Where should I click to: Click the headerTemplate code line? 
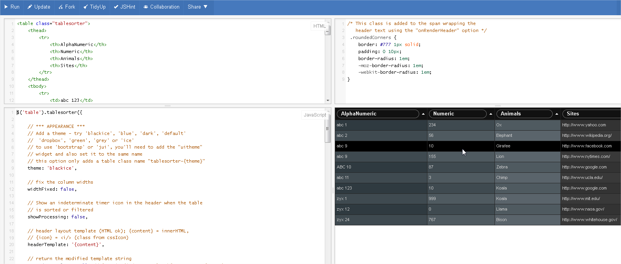pyautogui.click(x=66, y=245)
